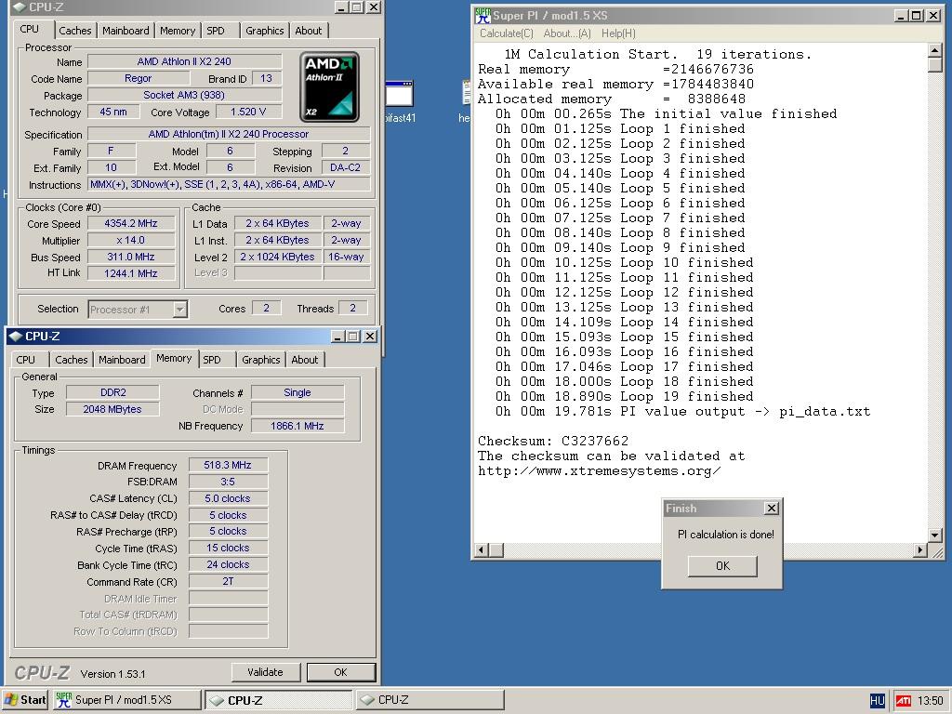Screen dimensions: 952x714
Task: Click the Bank Cycle Time value 24 clocks
Action: pyautogui.click(x=228, y=564)
